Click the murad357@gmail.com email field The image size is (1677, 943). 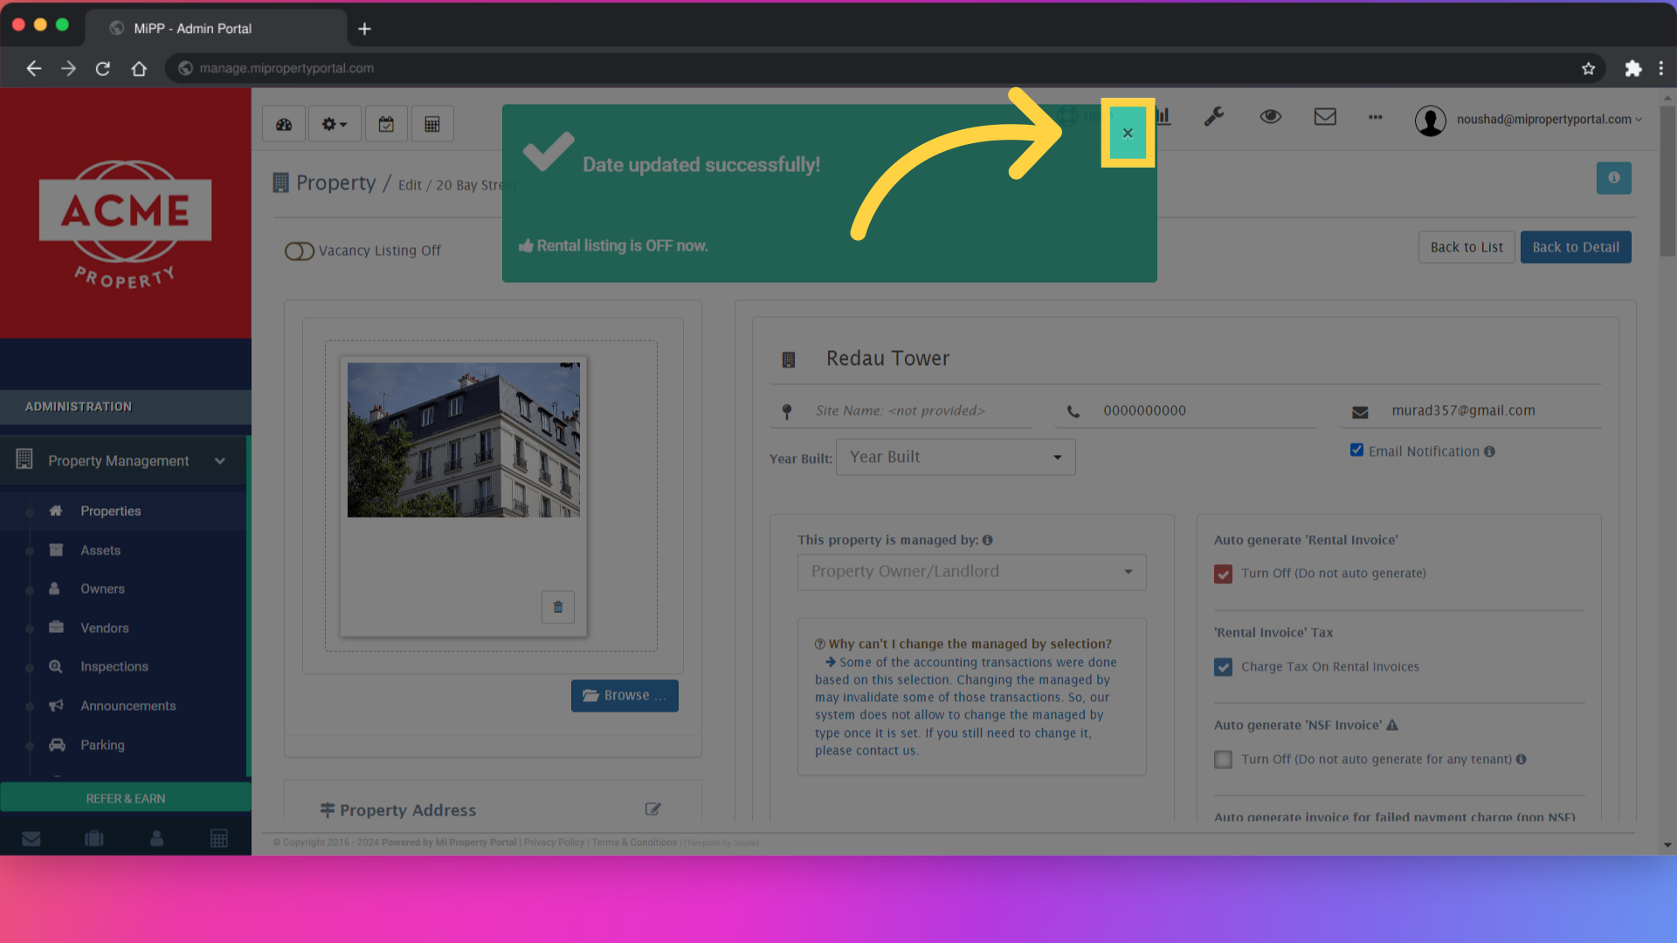[x=1471, y=411]
